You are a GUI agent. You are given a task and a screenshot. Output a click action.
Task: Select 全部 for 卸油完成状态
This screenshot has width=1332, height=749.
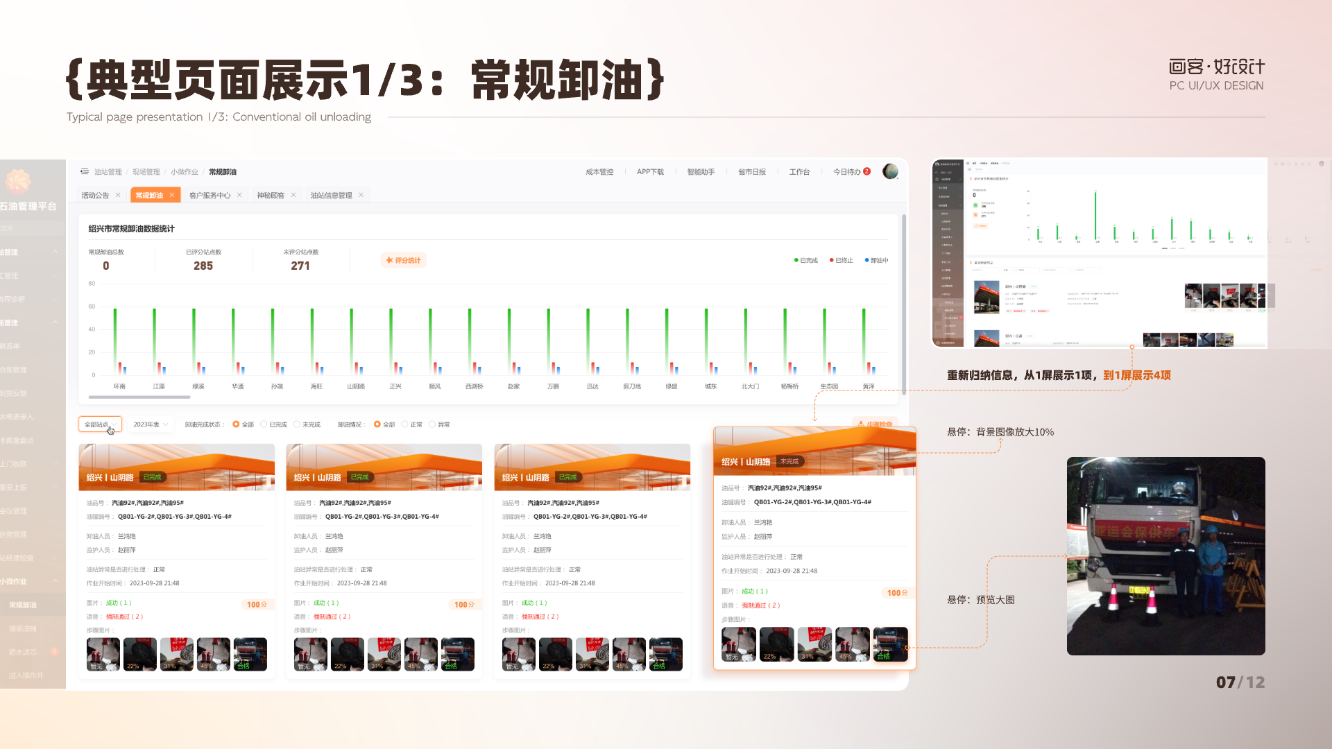[244, 424]
